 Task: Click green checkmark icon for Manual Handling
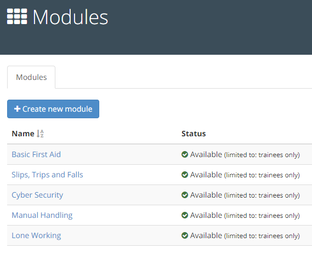185,215
